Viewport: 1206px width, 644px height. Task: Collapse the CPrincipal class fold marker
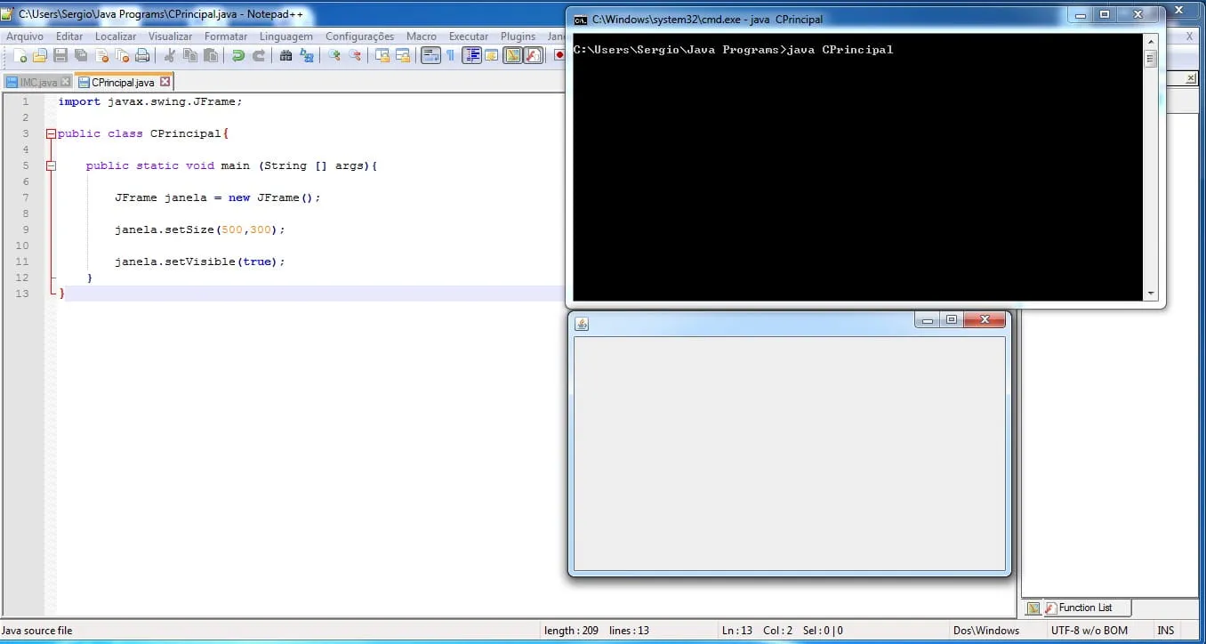tap(51, 133)
